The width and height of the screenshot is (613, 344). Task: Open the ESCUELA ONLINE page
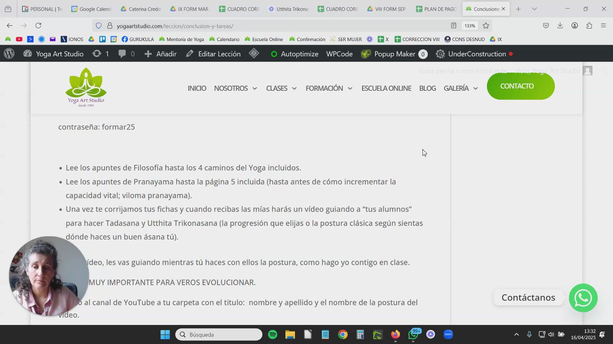point(386,88)
